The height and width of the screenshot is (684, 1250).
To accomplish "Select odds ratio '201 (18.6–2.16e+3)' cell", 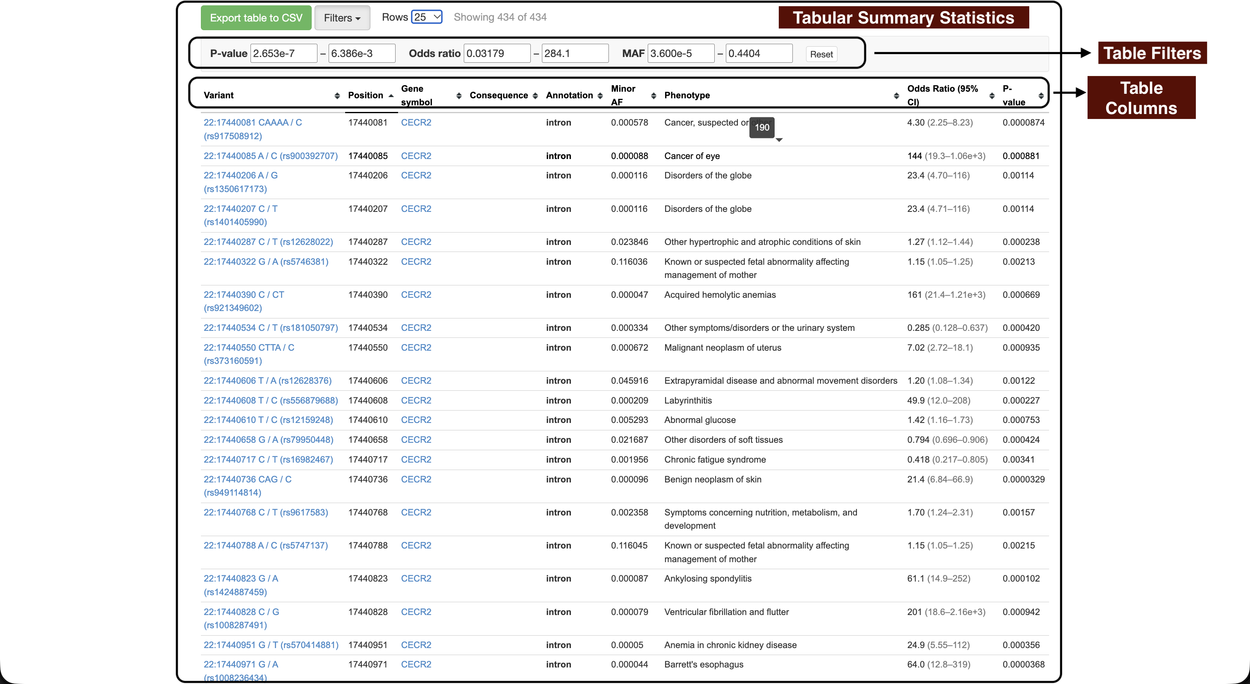I will tap(946, 612).
